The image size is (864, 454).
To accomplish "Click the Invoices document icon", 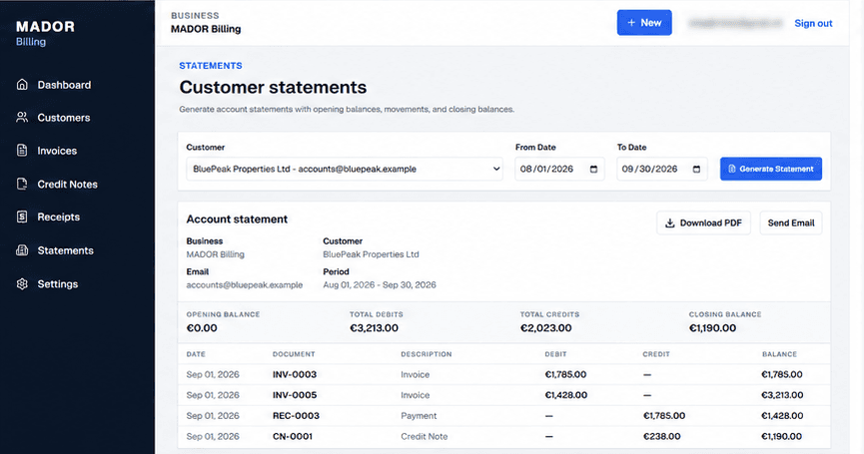I will [22, 151].
